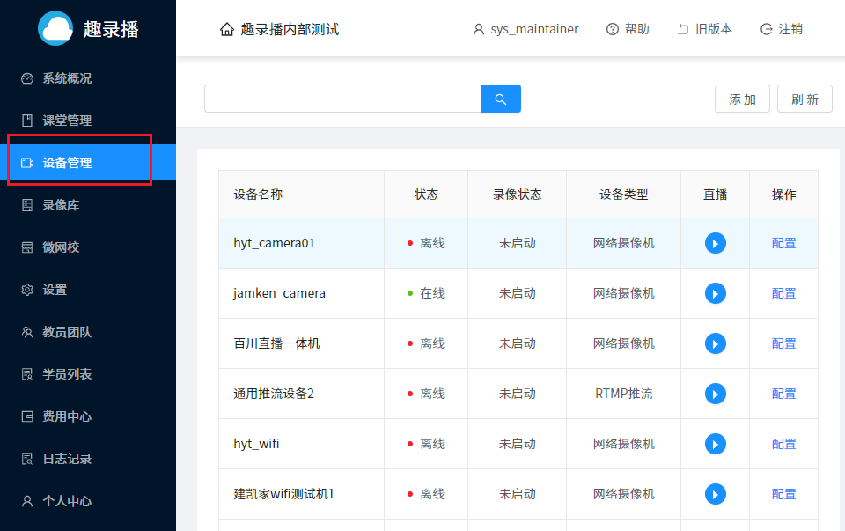
Task: Play live stream for jamken_camera
Action: pyautogui.click(x=715, y=293)
